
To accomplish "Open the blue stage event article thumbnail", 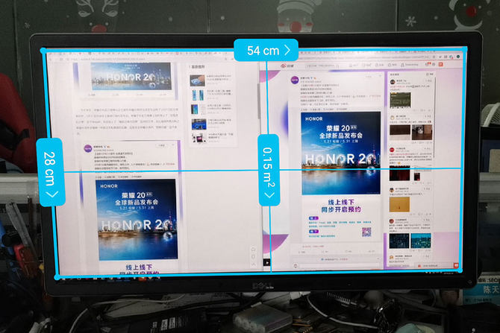I will pyautogui.click(x=199, y=124).
